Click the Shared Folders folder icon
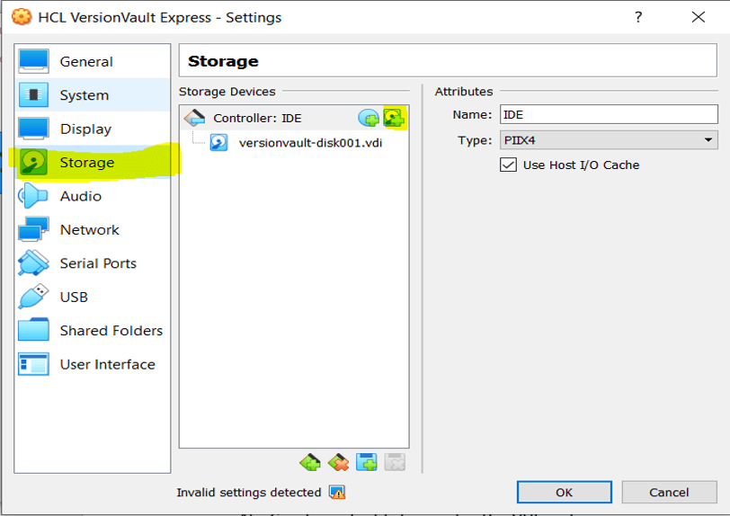The width and height of the screenshot is (730, 516). click(33, 330)
